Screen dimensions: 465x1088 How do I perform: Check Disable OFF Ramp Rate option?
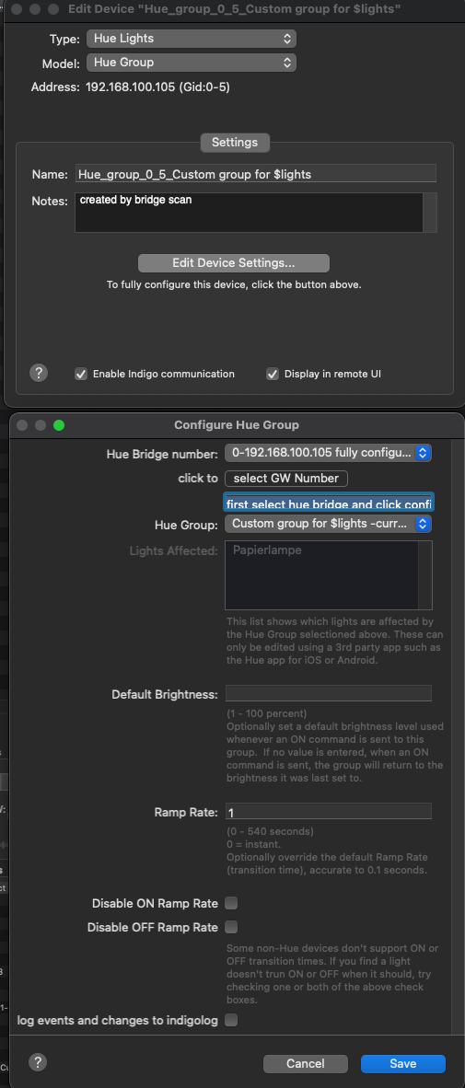pyautogui.click(x=231, y=927)
